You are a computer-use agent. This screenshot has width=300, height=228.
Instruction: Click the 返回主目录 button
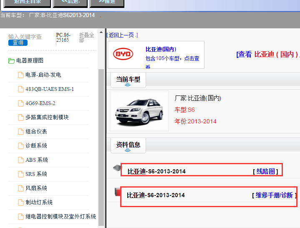click(x=27, y=3)
